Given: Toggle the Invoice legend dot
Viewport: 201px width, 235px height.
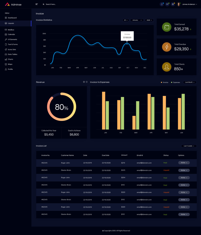Looking at the screenshot, I should pyautogui.click(x=162, y=82).
